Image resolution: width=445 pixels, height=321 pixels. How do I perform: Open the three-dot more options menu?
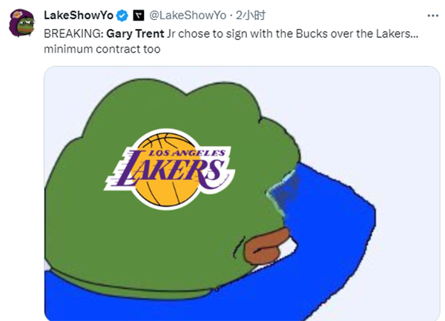click(x=433, y=16)
